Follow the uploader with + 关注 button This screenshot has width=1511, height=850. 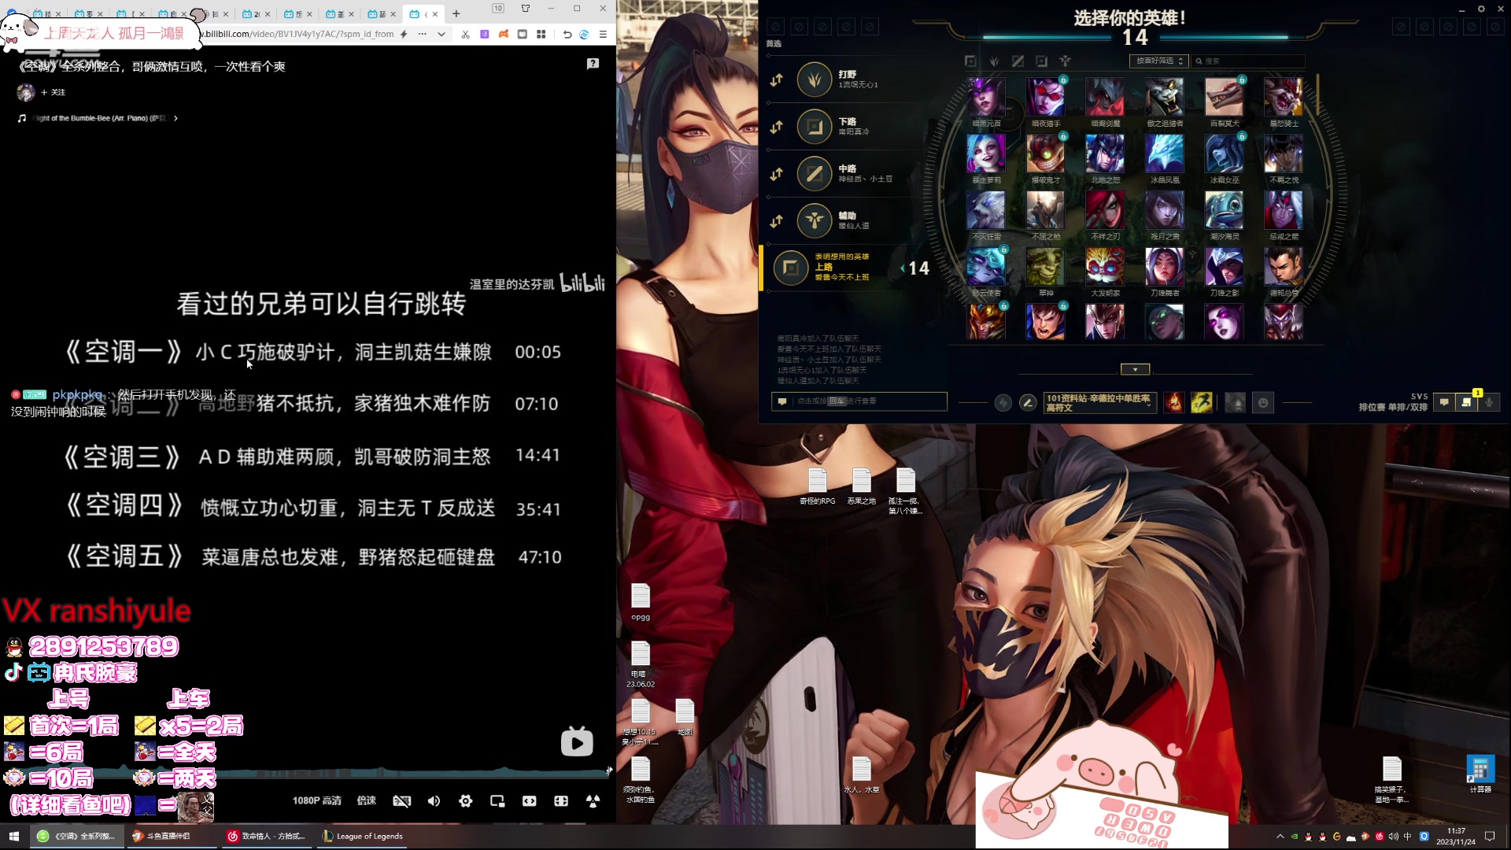coord(54,92)
